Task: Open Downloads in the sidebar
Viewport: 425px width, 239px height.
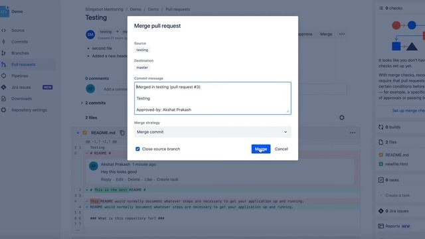Action: tap(21, 99)
